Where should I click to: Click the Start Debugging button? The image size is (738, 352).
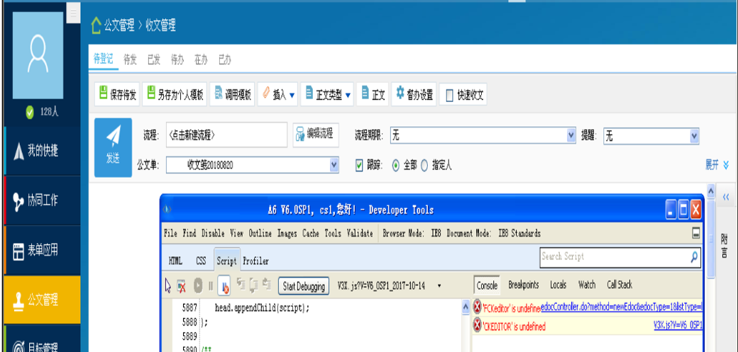(x=304, y=285)
